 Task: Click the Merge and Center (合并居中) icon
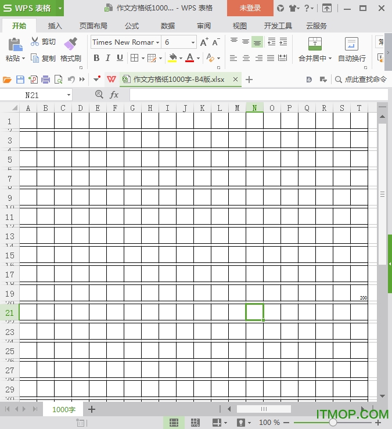[315, 44]
